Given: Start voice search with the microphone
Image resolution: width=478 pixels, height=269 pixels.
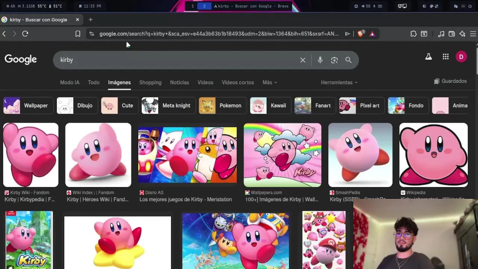Looking at the screenshot, I should pos(320,60).
